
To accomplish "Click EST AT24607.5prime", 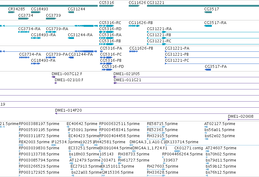I will click(x=221, y=148).
